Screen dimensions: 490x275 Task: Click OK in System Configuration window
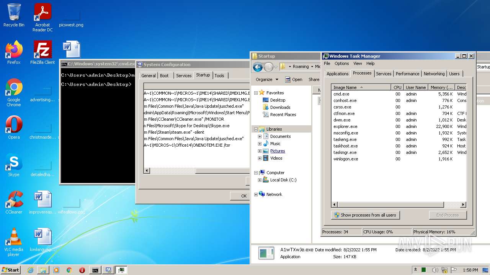tap(240, 196)
